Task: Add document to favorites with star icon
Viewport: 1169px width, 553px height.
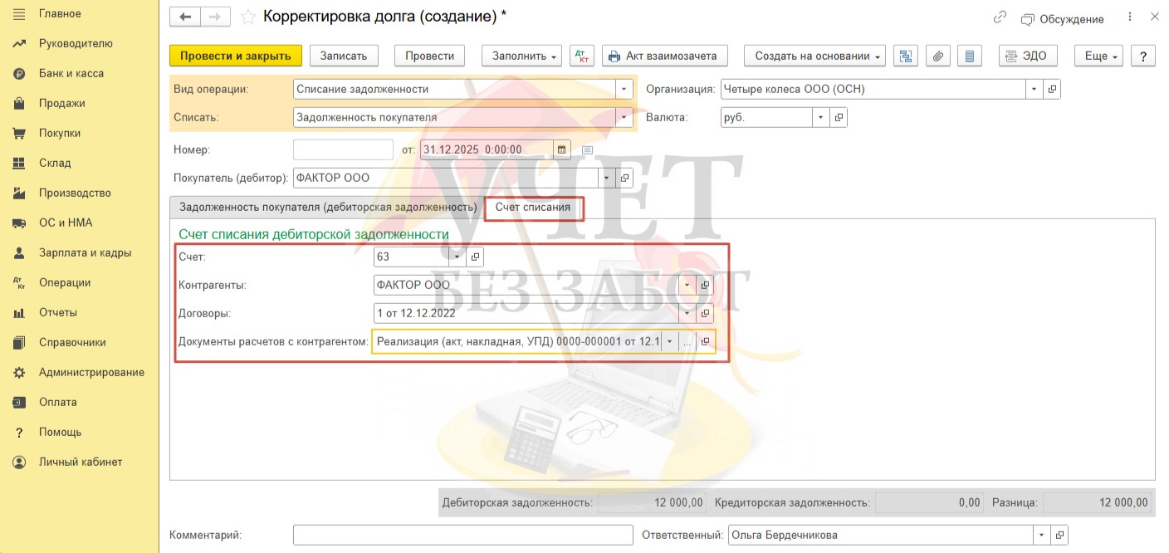Action: (x=247, y=17)
